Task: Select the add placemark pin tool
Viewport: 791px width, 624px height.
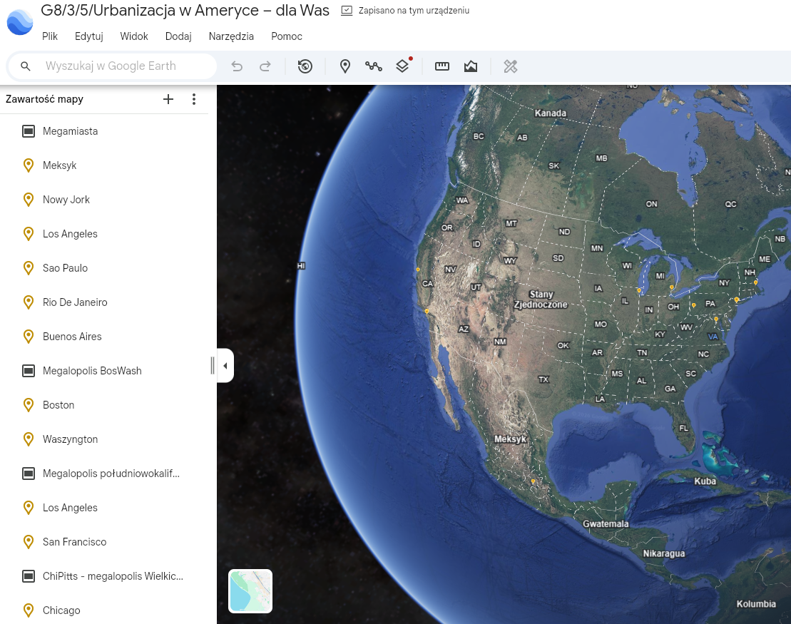Action: [345, 66]
